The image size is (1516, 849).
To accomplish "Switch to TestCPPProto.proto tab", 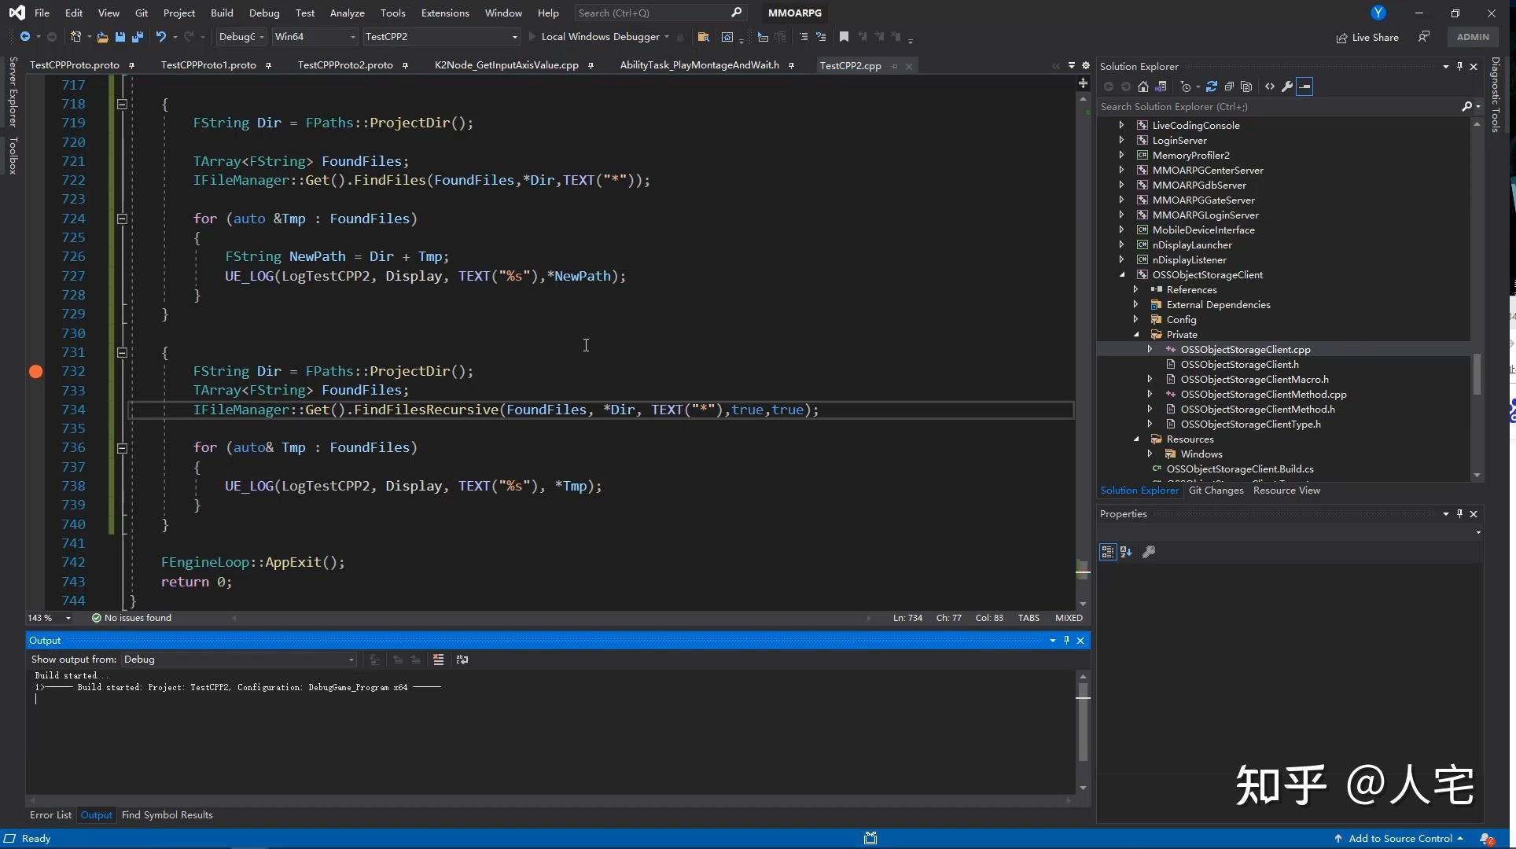I will 75,65.
